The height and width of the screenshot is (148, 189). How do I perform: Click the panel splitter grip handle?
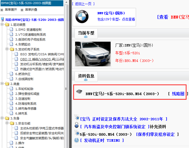click(x=66, y=89)
